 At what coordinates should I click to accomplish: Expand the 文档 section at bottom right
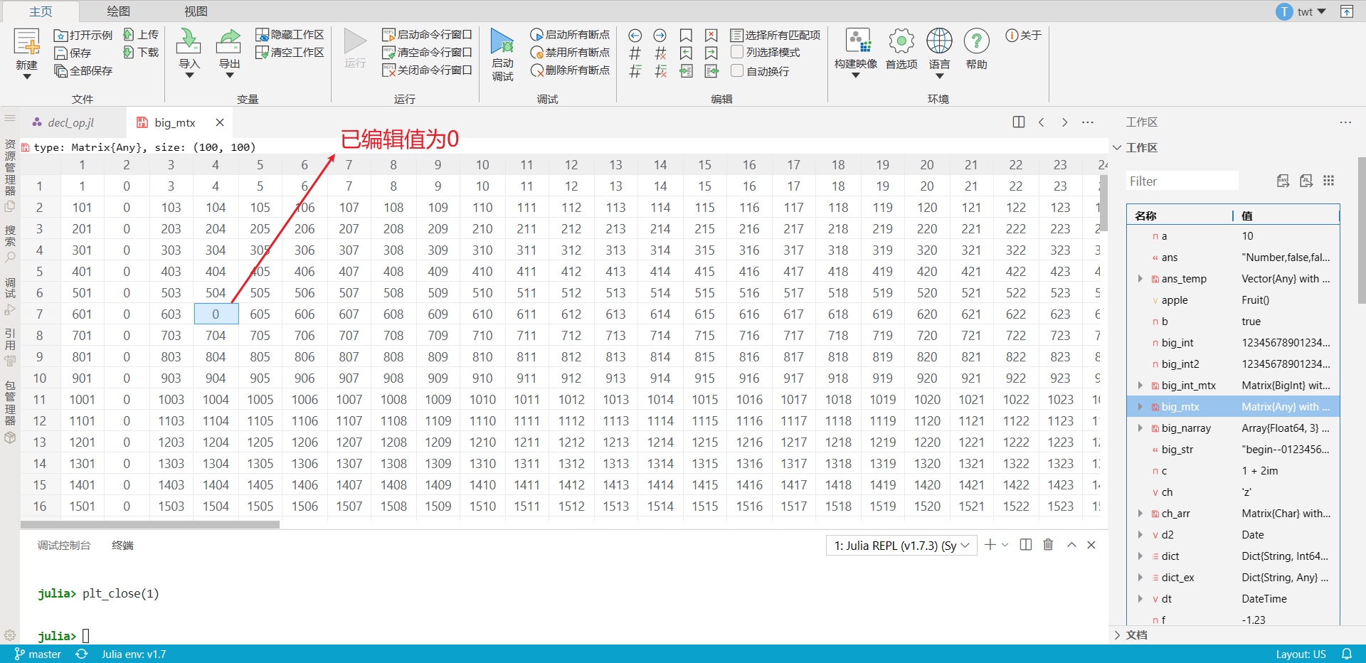[x=1117, y=635]
